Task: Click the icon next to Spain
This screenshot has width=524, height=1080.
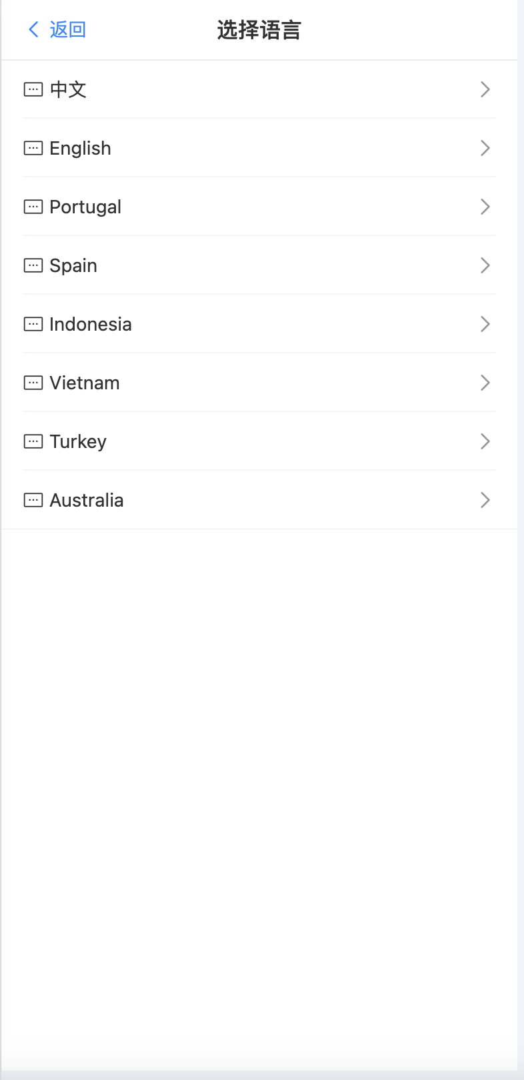Action: [33, 265]
